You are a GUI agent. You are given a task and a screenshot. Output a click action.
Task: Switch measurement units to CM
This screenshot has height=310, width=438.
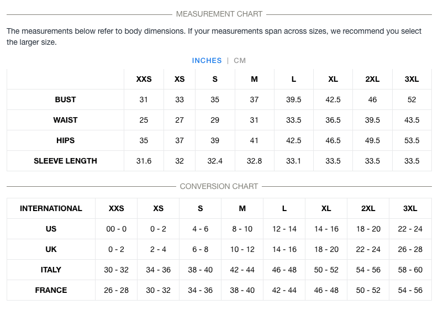click(x=240, y=61)
